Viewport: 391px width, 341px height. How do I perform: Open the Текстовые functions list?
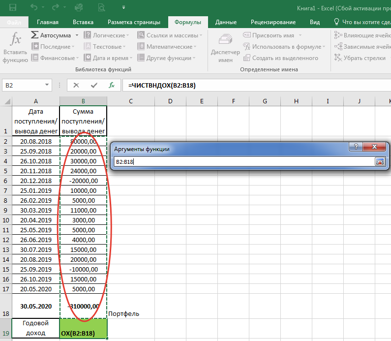105,47
